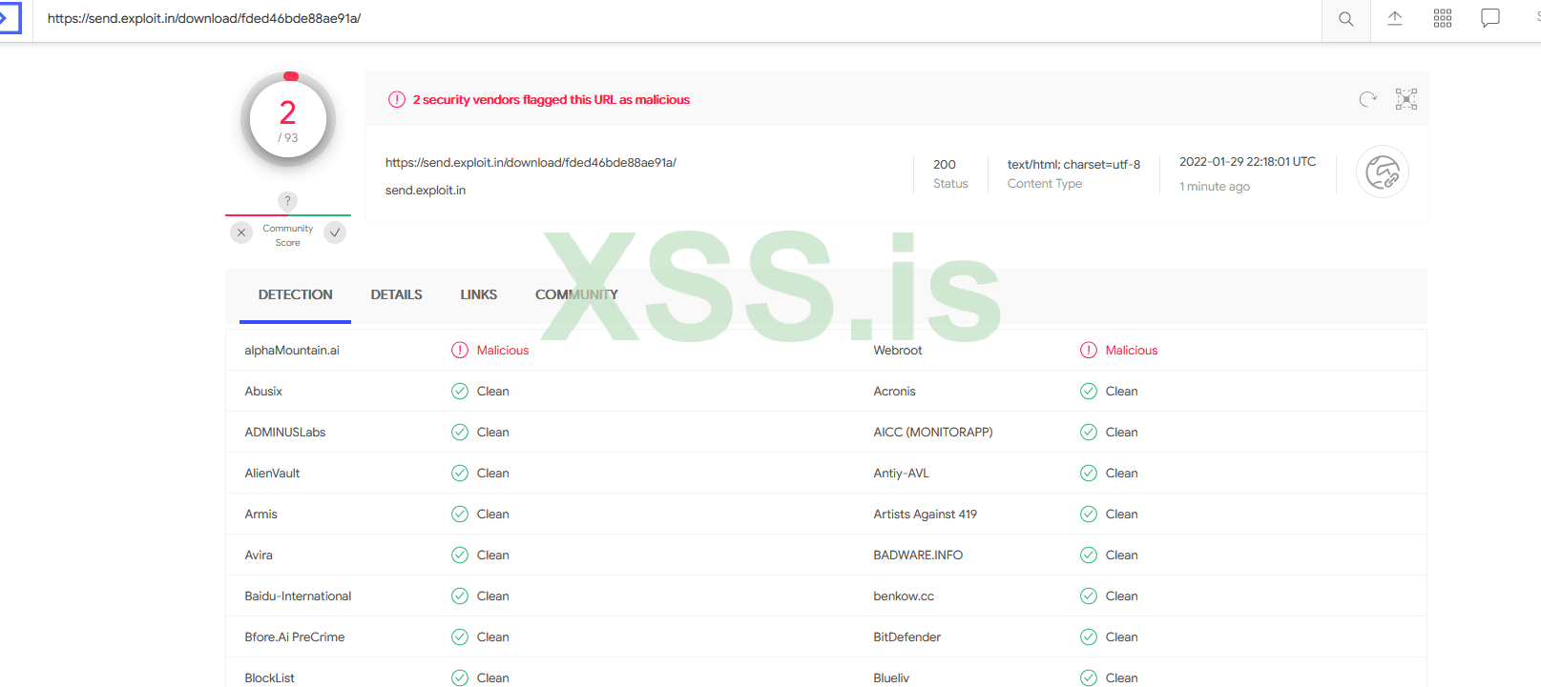This screenshot has height=687, width=1541.
Task: Click the circular URL globe link icon
Action: pyautogui.click(x=1382, y=172)
